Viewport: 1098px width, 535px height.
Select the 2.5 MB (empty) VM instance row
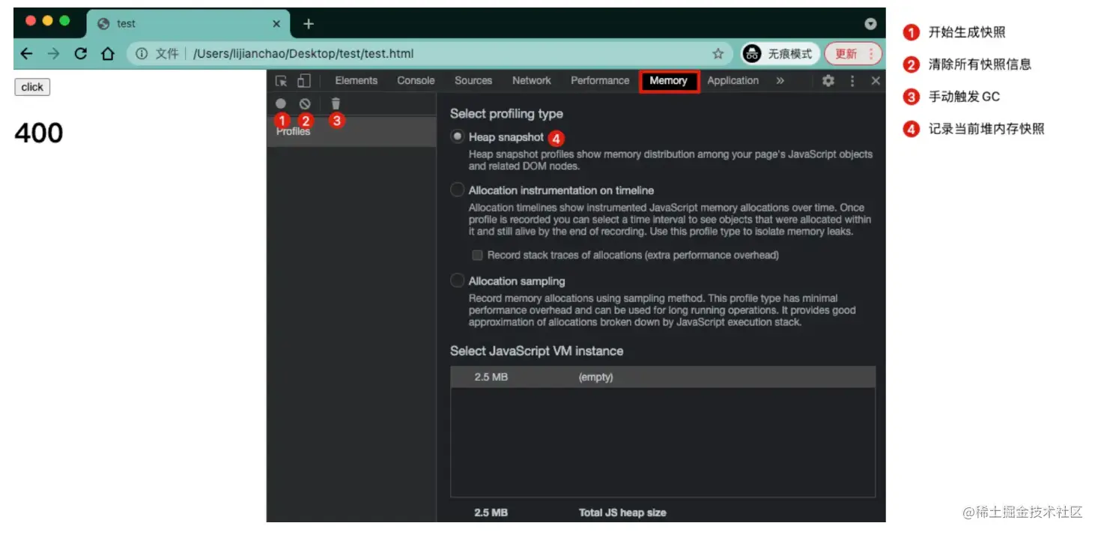[x=663, y=377]
